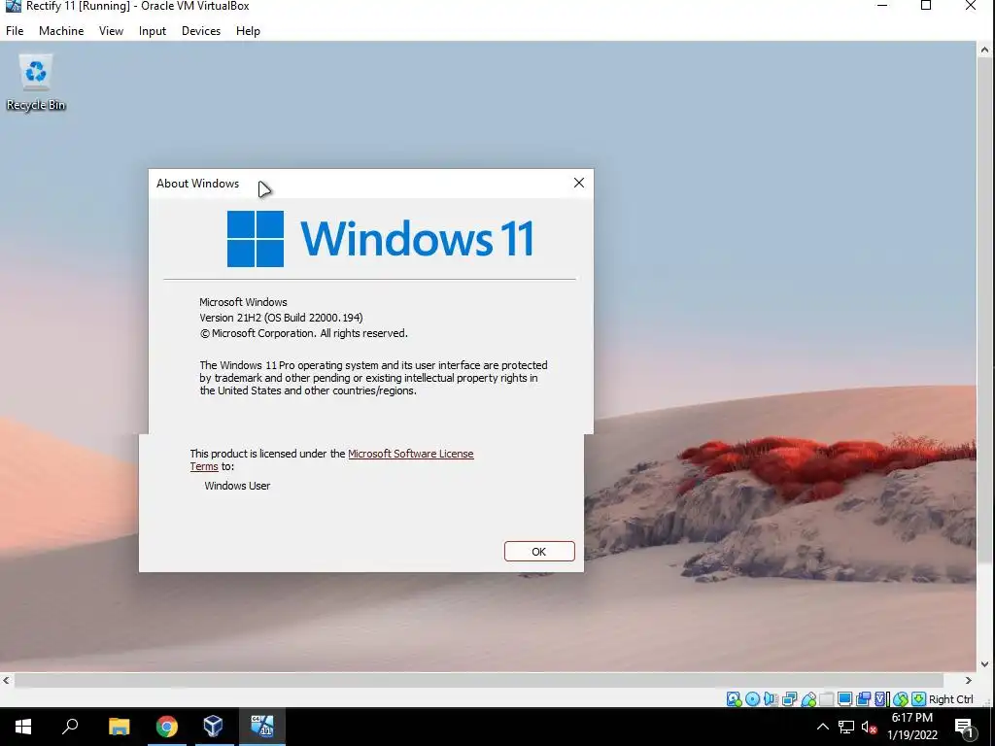Click the muted volume tray icon
The height and width of the screenshot is (746, 995).
[870, 727]
